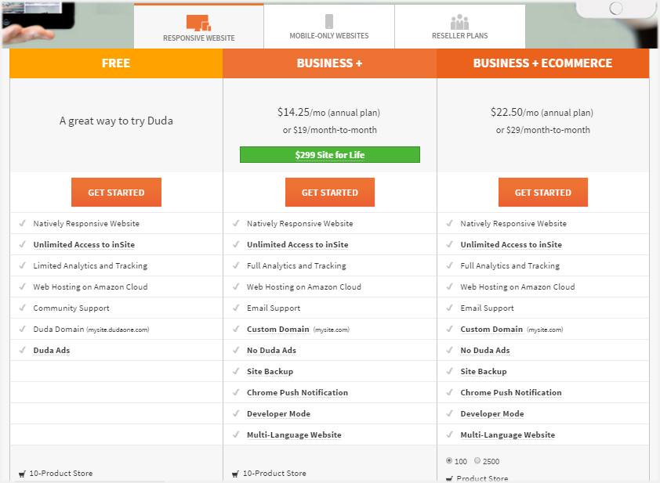This screenshot has height=483, width=660.
Task: Click the cart icon in the Business + plan
Action: click(x=235, y=474)
